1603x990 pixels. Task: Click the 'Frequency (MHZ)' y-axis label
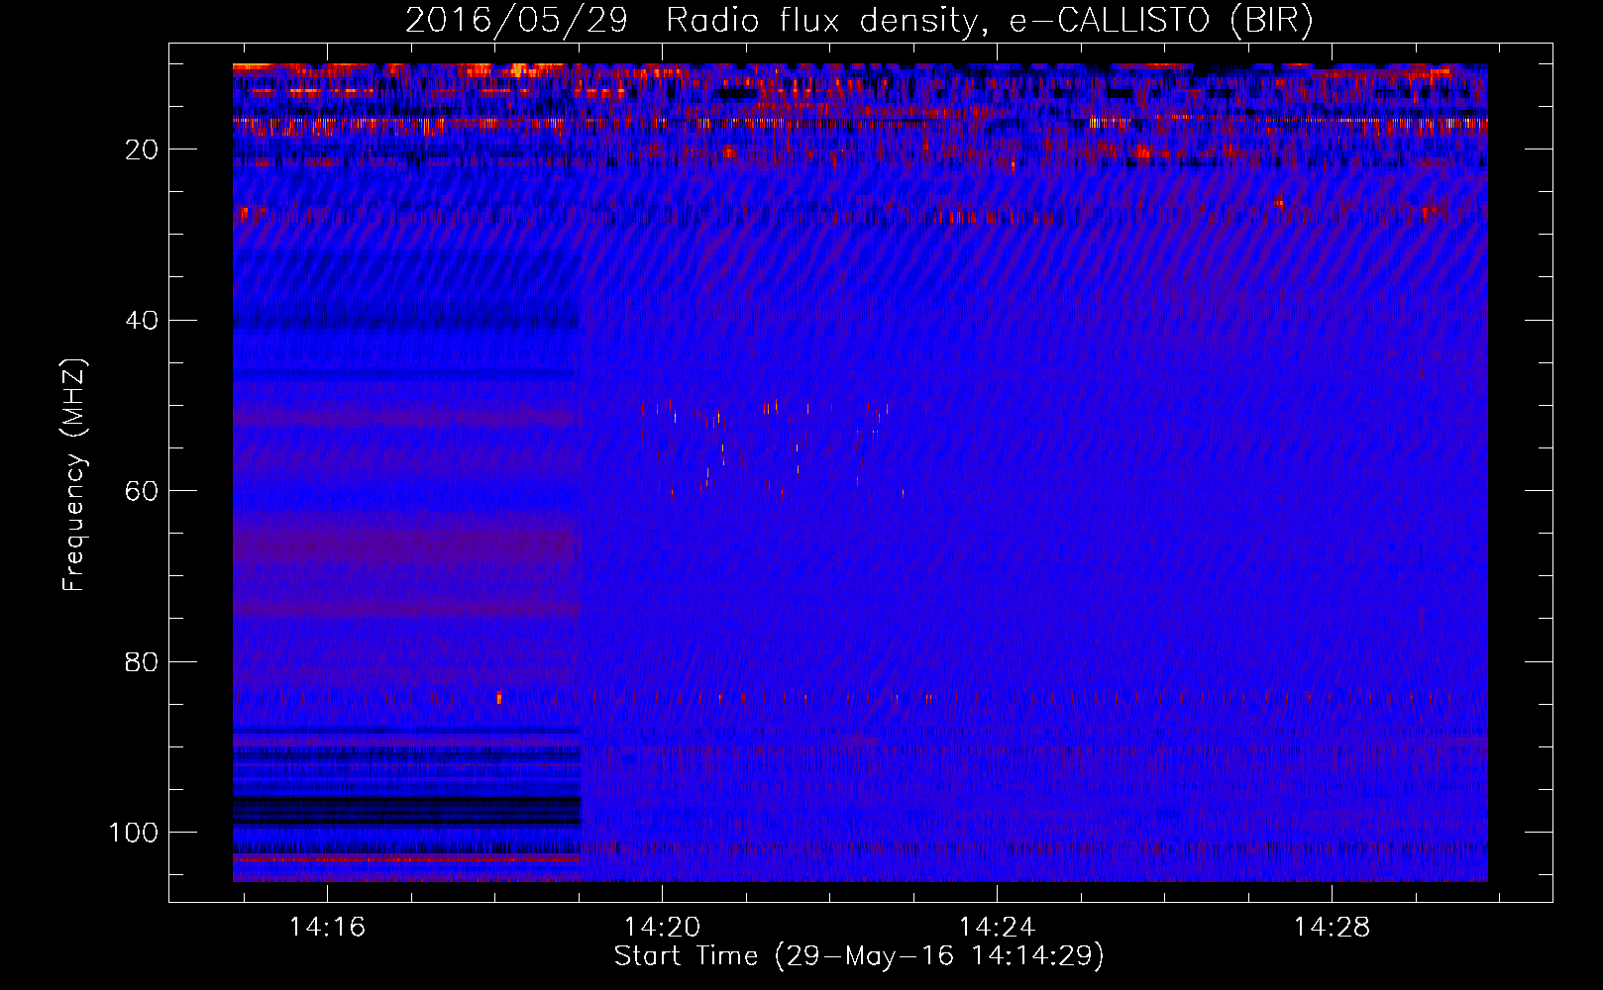coord(75,475)
